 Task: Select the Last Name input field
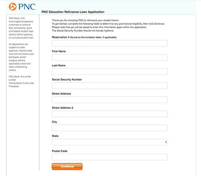(110, 72)
